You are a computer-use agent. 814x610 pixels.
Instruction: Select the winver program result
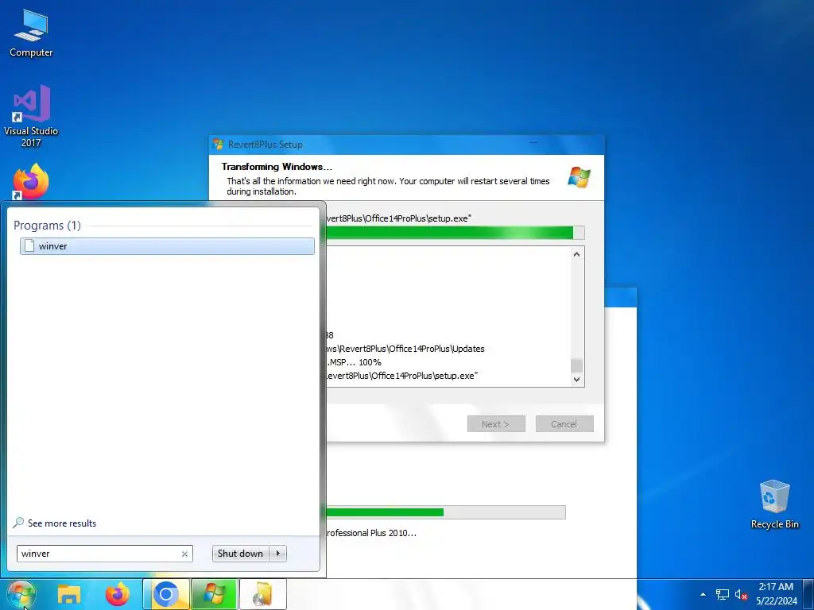pos(167,246)
